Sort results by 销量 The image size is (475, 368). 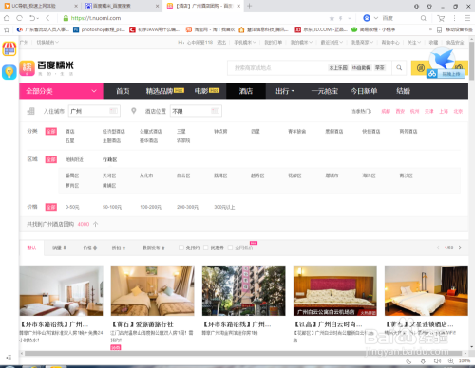[x=59, y=248]
